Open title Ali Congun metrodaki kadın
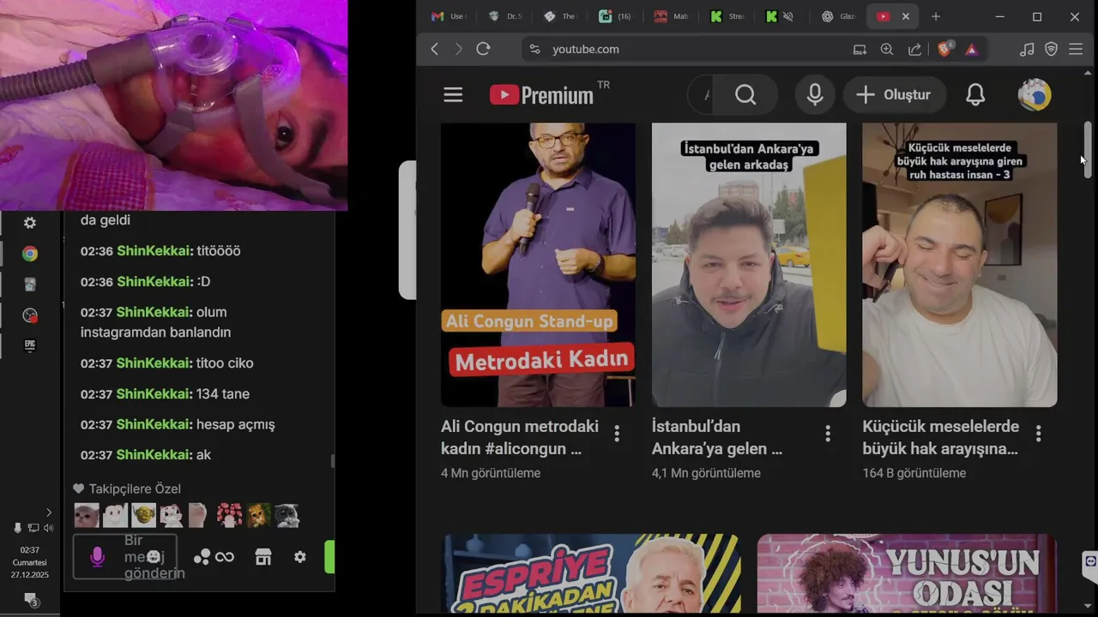Viewport: 1098px width, 617px height. pyautogui.click(x=520, y=437)
